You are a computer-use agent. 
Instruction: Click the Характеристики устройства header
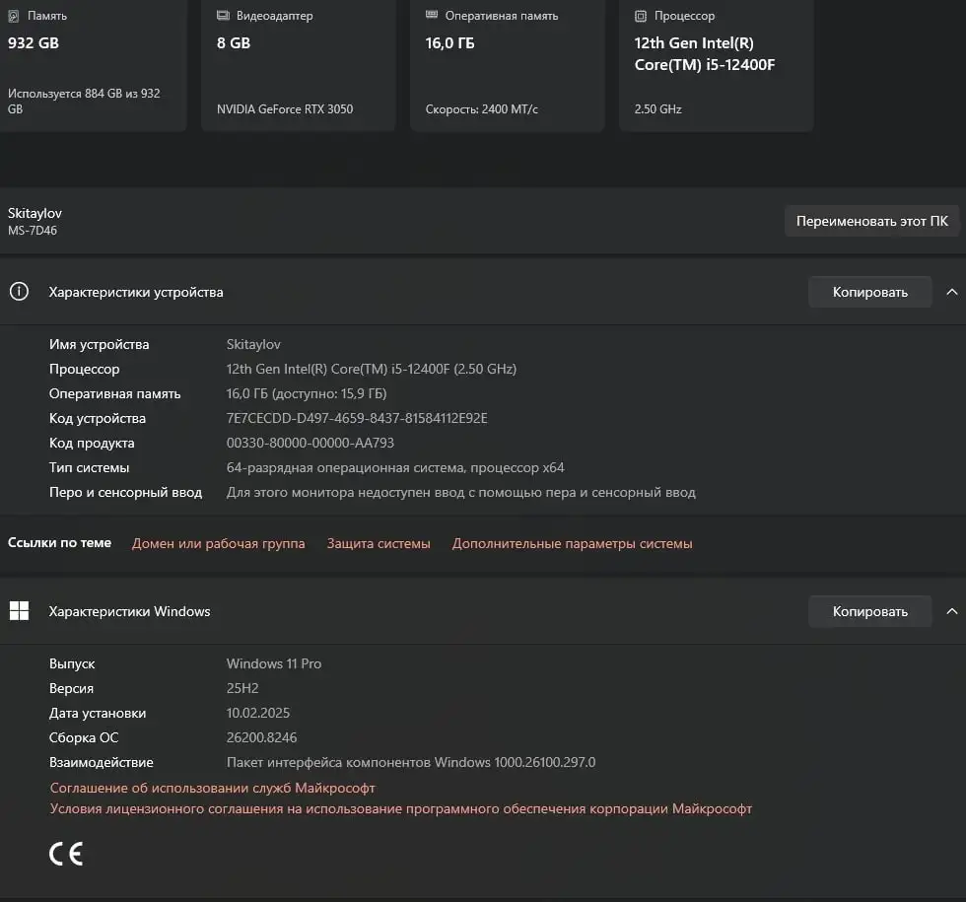point(483,292)
